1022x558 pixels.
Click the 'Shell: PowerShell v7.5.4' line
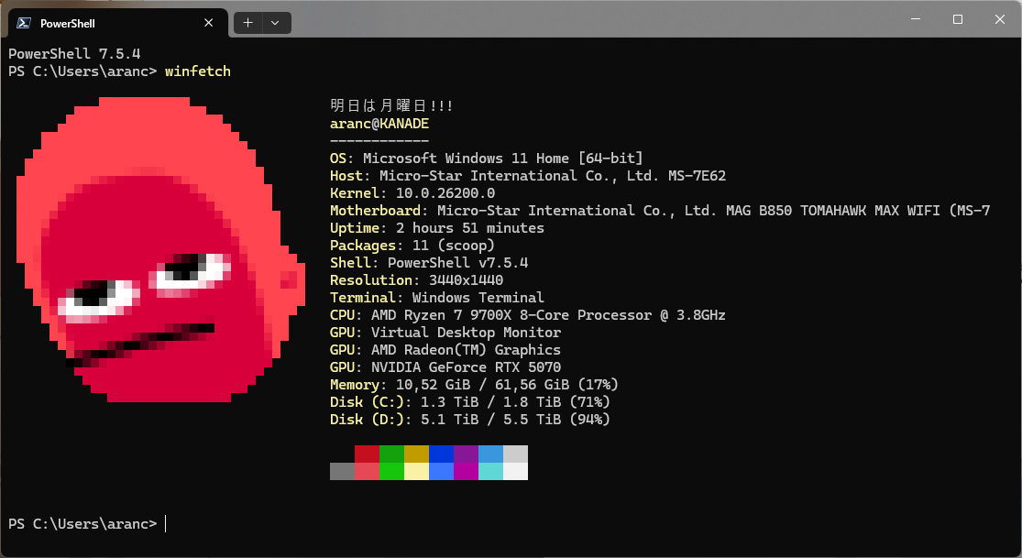coord(429,263)
